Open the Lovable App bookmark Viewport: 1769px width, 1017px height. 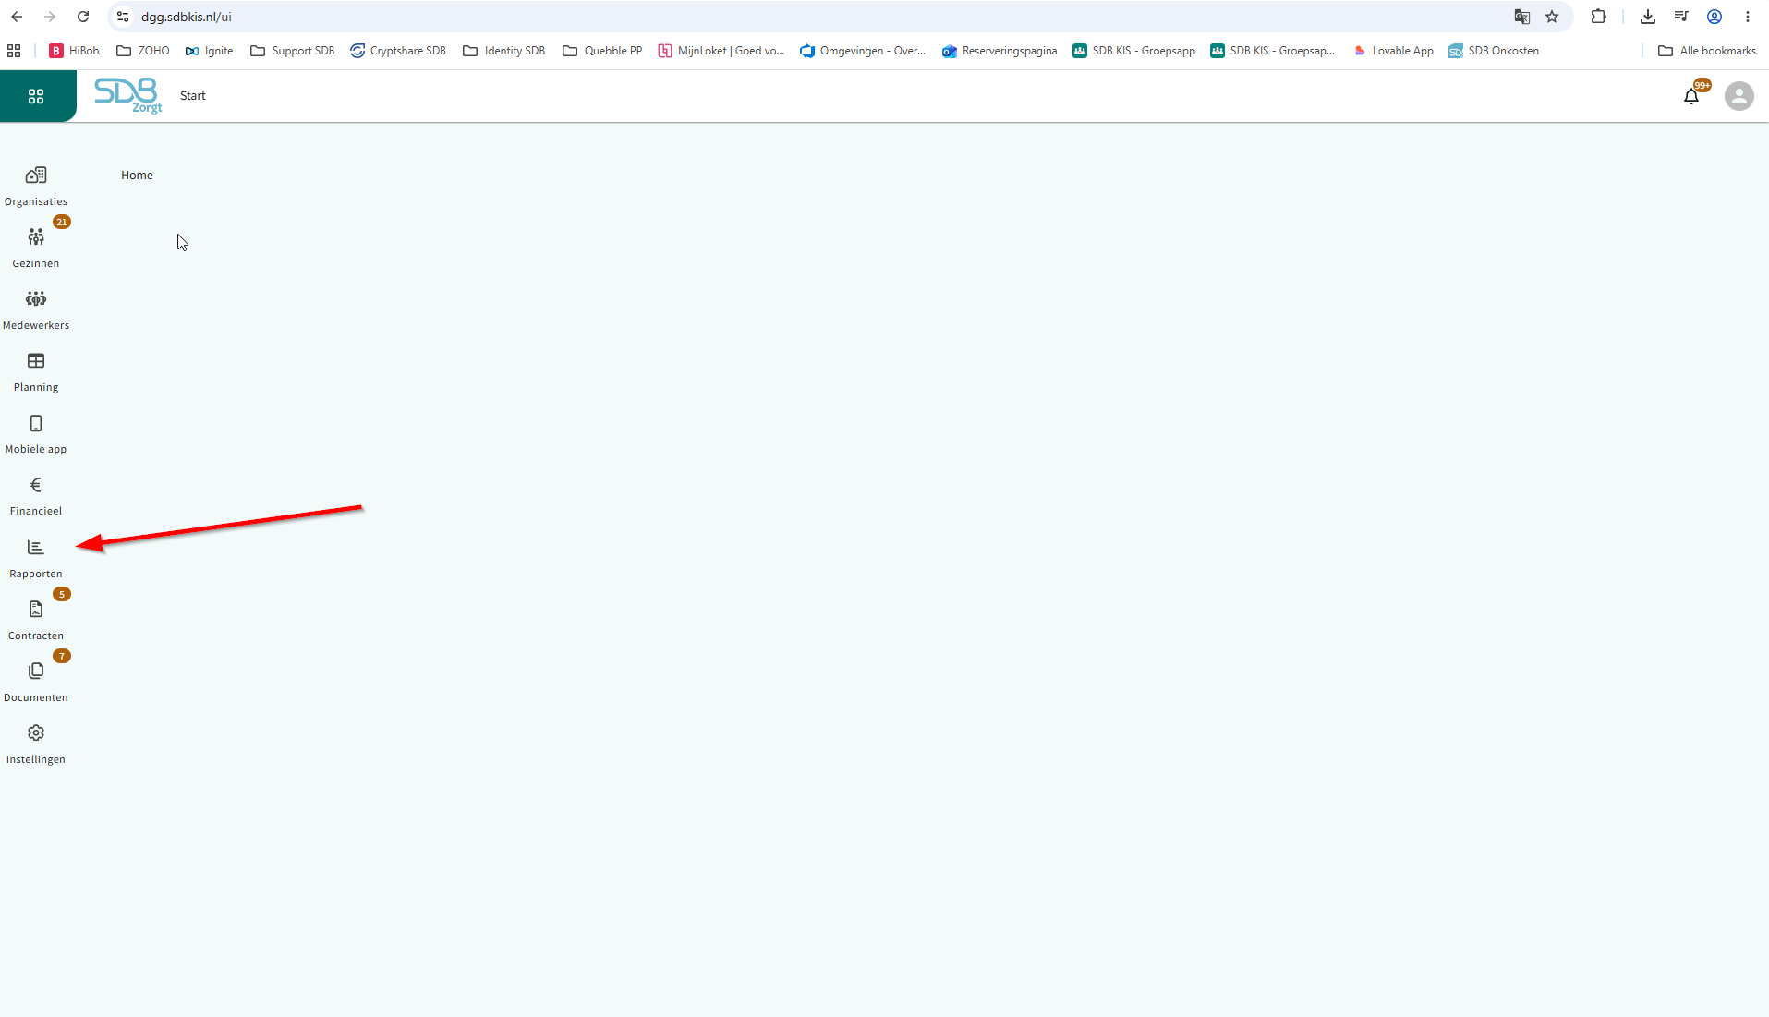1393,51
